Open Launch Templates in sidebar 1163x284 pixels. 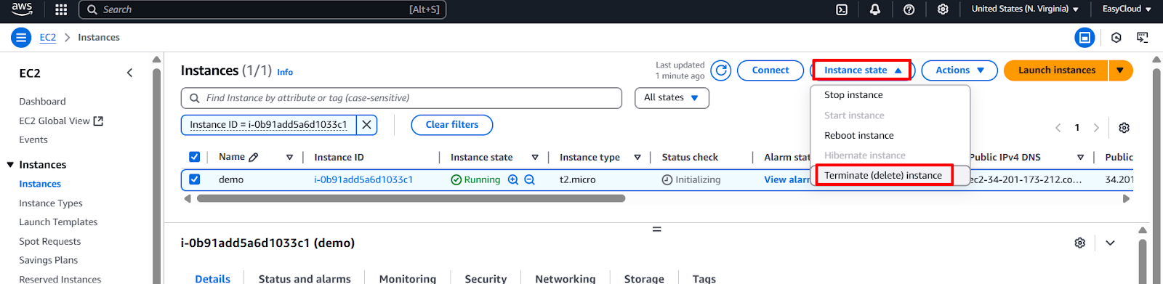coord(58,222)
